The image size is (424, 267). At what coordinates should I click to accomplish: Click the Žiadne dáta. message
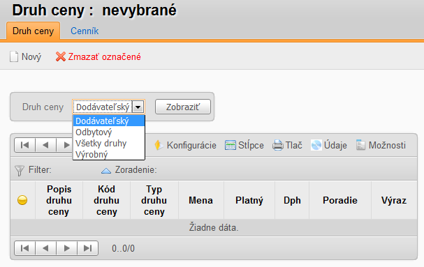(214, 227)
